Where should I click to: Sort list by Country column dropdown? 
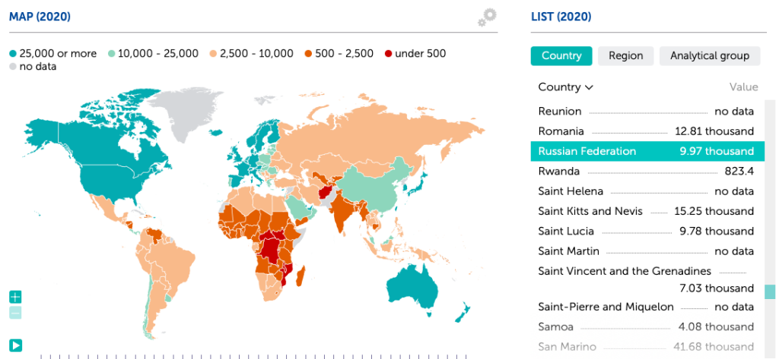point(565,87)
